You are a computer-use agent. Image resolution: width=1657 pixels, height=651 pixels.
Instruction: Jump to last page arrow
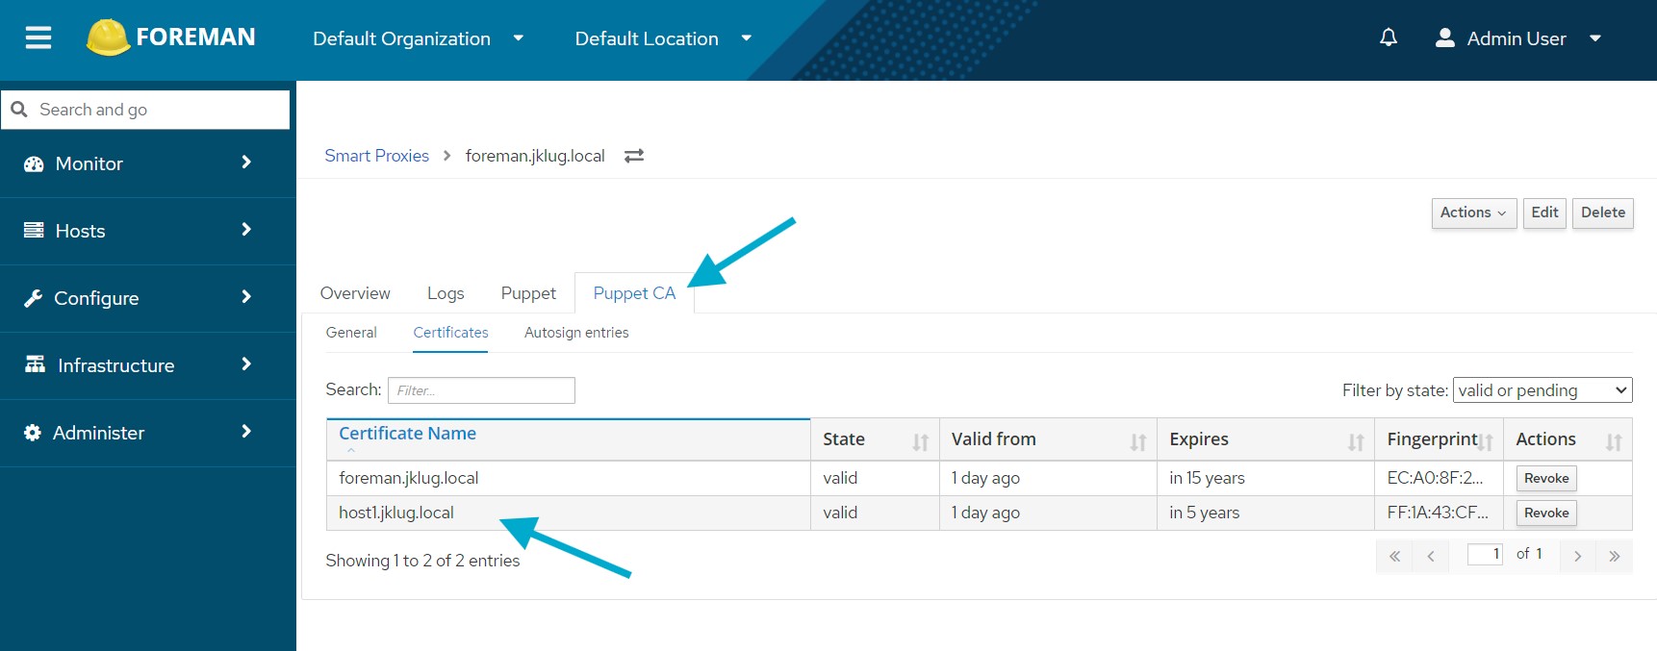1614,556
